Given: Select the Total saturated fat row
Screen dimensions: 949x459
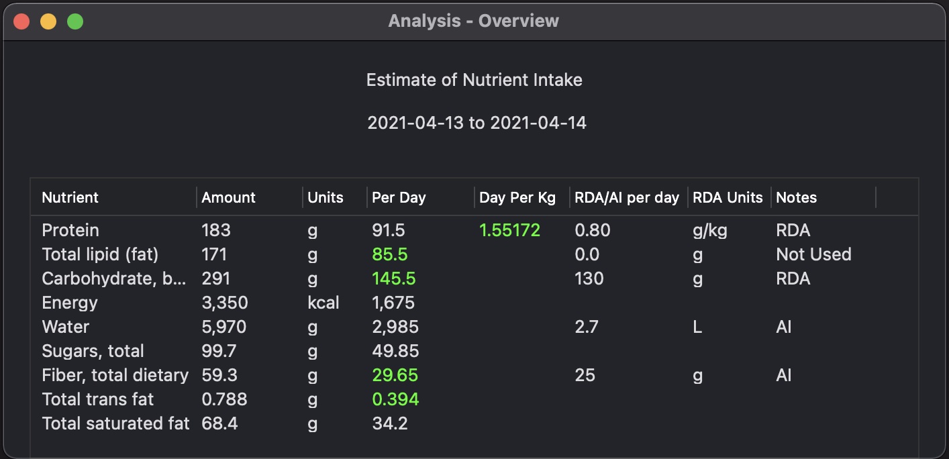Looking at the screenshot, I should click(115, 423).
